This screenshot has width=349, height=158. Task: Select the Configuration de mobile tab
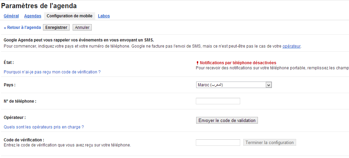tap(70, 16)
